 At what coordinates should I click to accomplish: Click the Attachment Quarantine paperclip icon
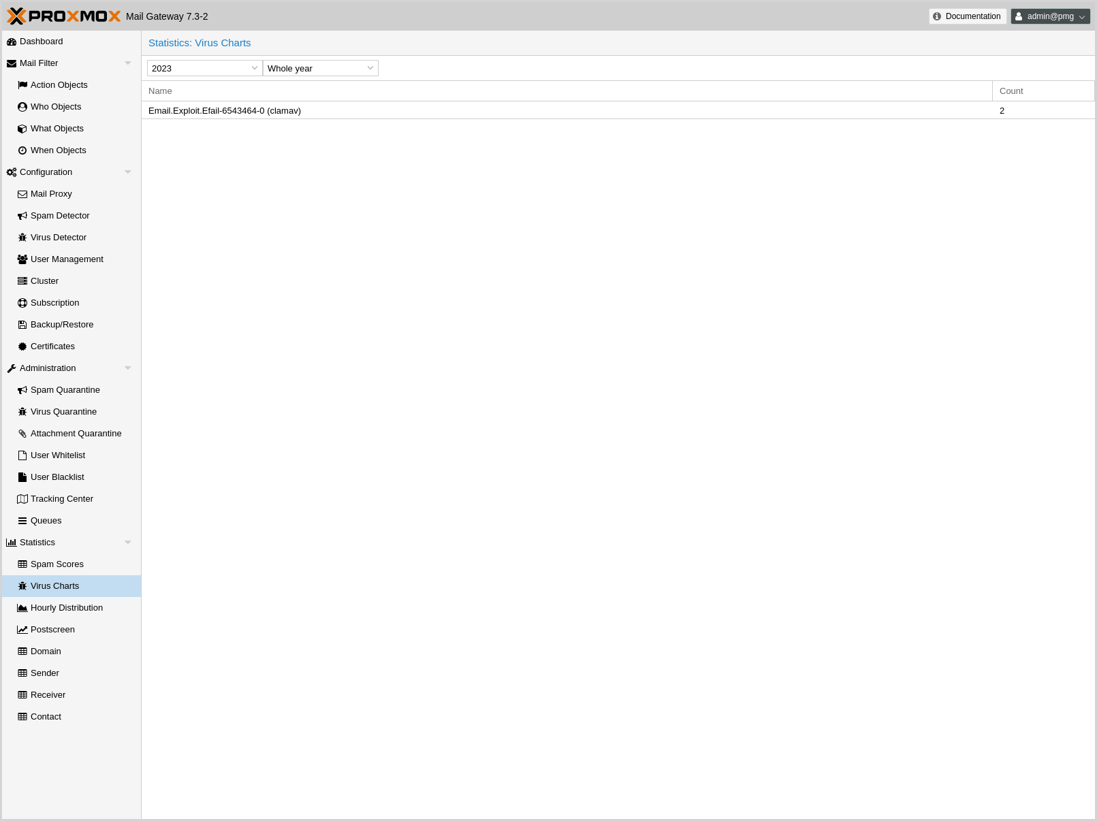(x=22, y=434)
